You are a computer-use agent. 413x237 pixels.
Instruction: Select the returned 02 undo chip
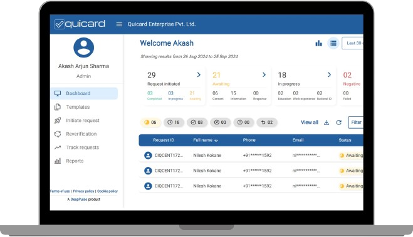click(x=267, y=122)
